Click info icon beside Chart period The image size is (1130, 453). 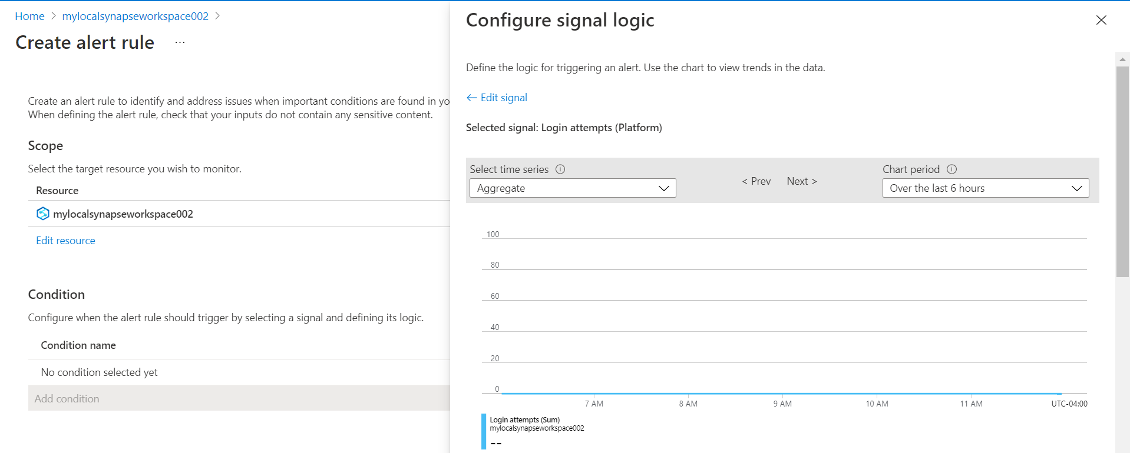pos(951,169)
